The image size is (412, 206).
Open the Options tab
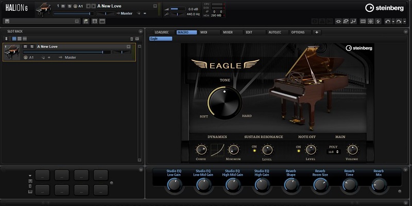pos(298,32)
